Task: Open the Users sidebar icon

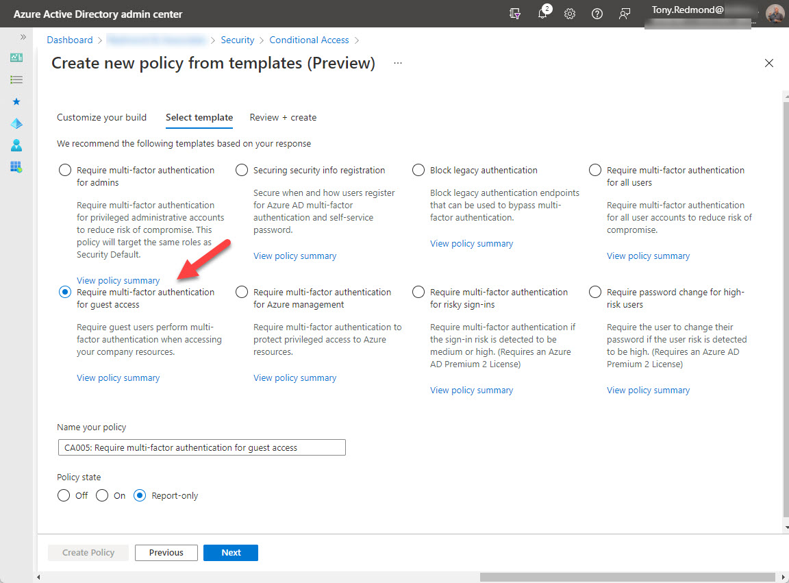Action: coord(16,145)
